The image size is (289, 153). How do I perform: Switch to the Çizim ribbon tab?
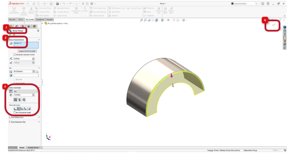(x=20, y=19)
